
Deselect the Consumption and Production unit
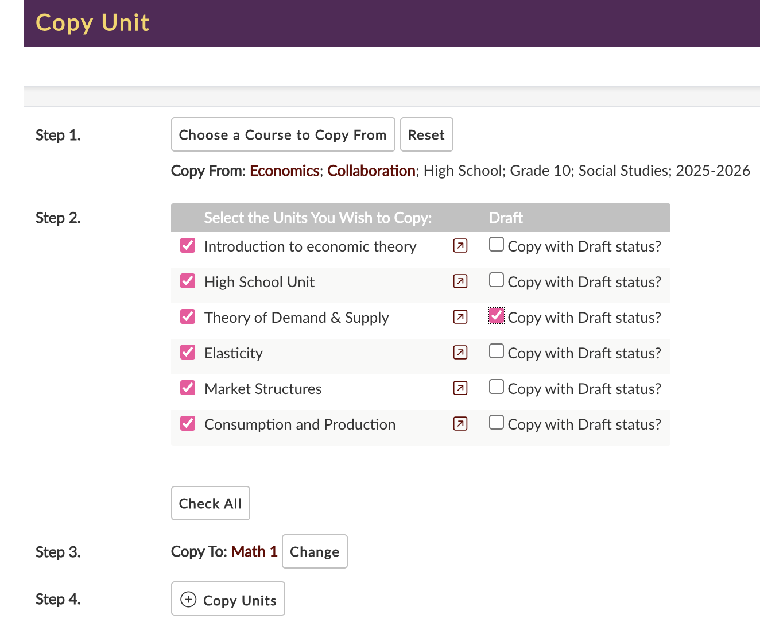(x=188, y=423)
